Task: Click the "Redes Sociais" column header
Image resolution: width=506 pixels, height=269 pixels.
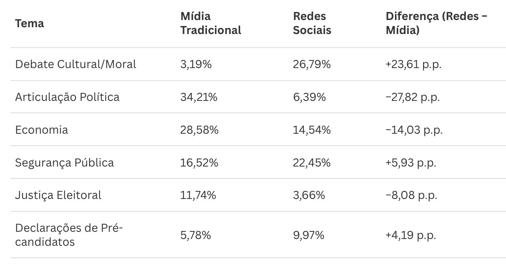Action: coord(312,23)
